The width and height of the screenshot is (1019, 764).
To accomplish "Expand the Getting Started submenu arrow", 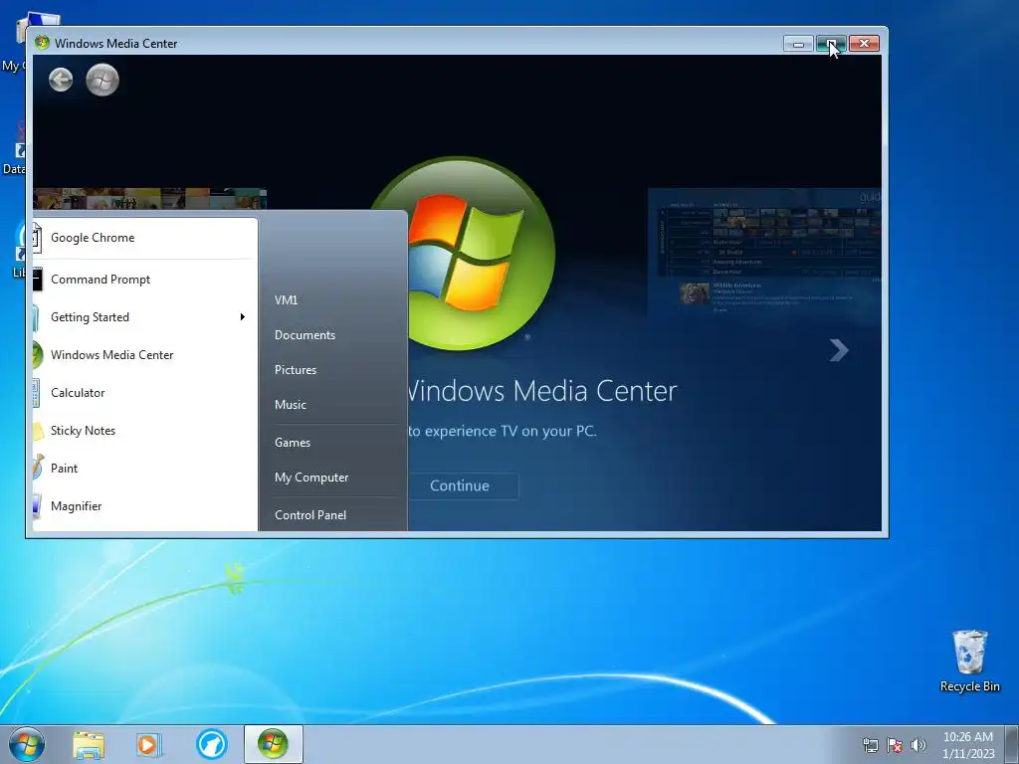I will (x=243, y=317).
